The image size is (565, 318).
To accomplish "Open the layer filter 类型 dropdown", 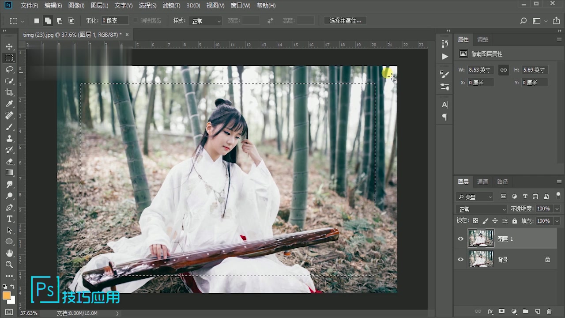I will pos(475,197).
